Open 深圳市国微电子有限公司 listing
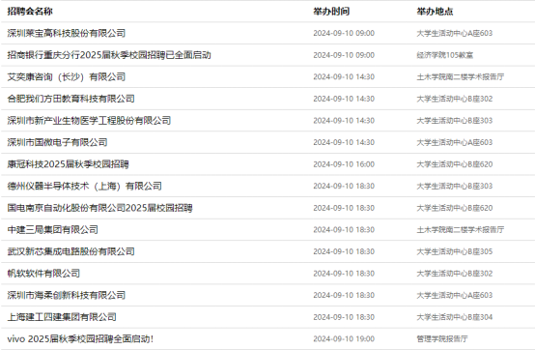The width and height of the screenshot is (535, 350). [57, 142]
